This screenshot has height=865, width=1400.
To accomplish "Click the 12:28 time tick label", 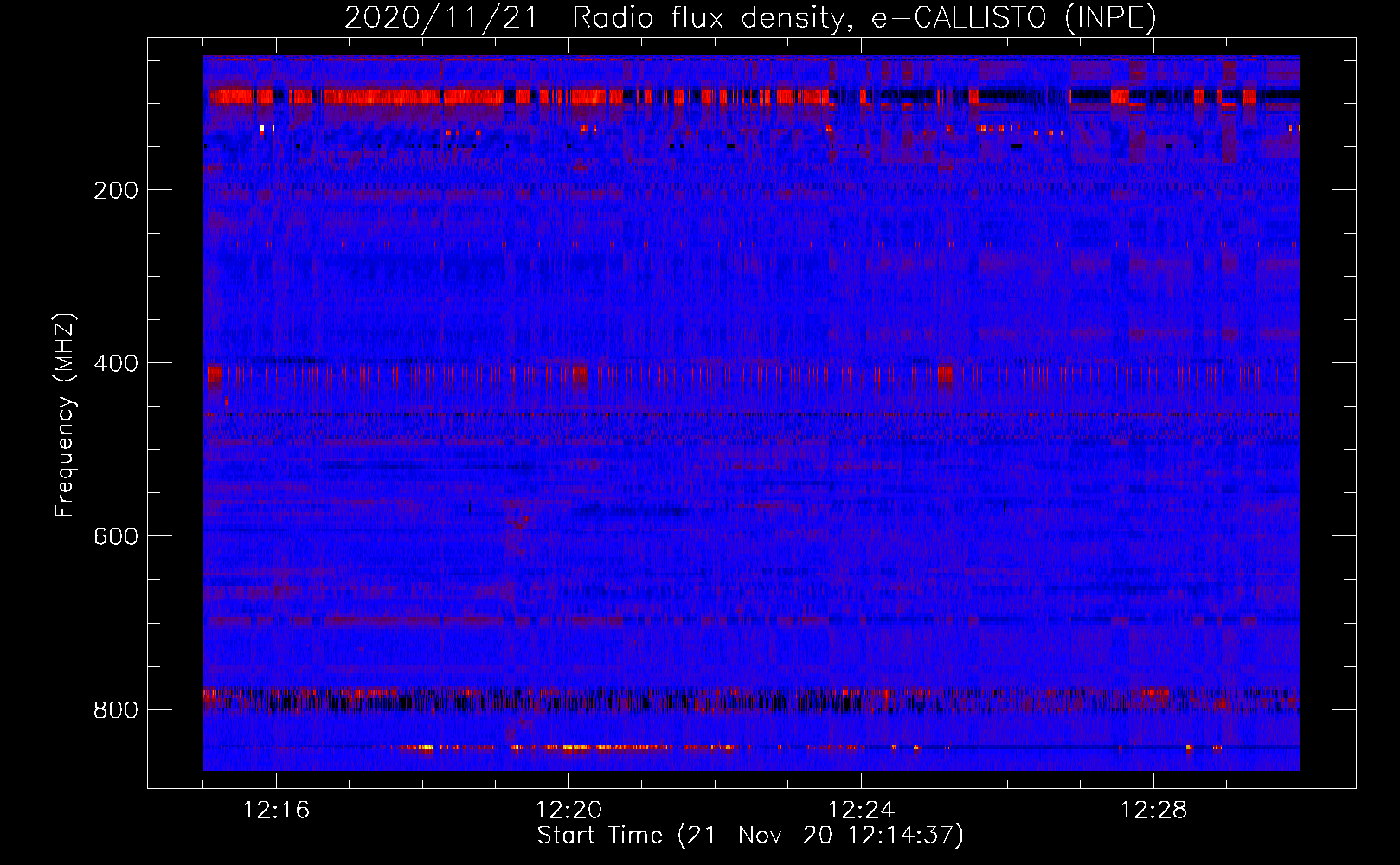I will tap(1153, 811).
